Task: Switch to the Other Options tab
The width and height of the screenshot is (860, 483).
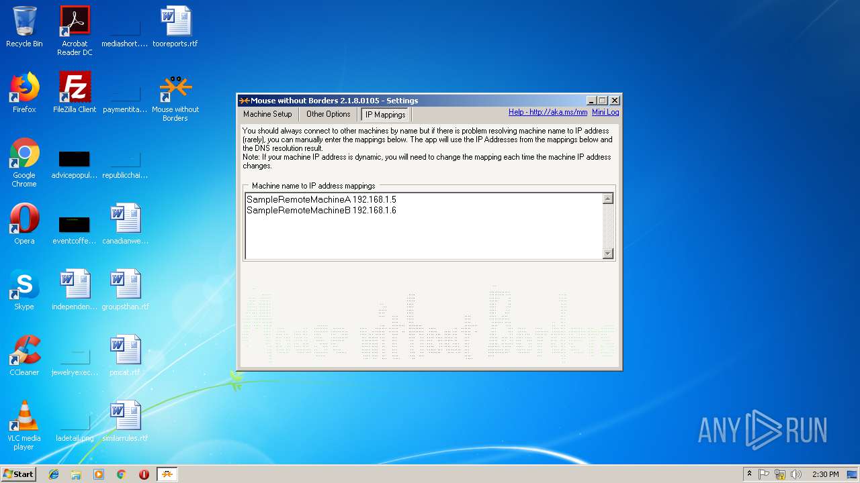Action: [328, 114]
